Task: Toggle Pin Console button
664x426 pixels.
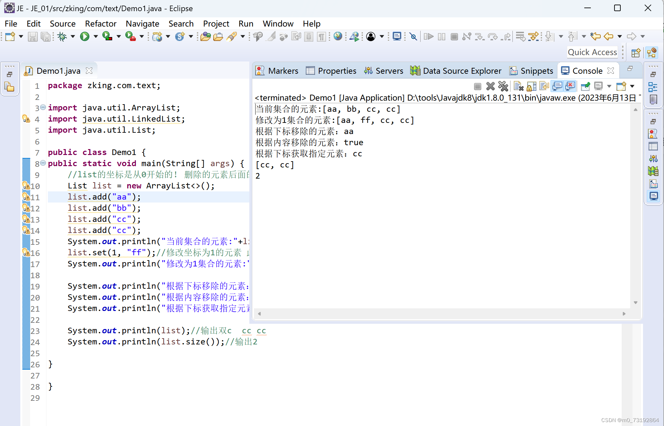Action: [x=585, y=86]
